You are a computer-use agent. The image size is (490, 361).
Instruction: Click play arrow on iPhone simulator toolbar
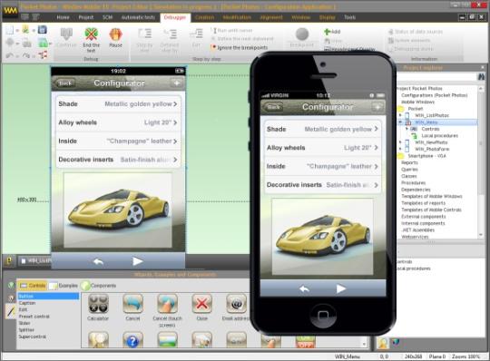click(341, 288)
